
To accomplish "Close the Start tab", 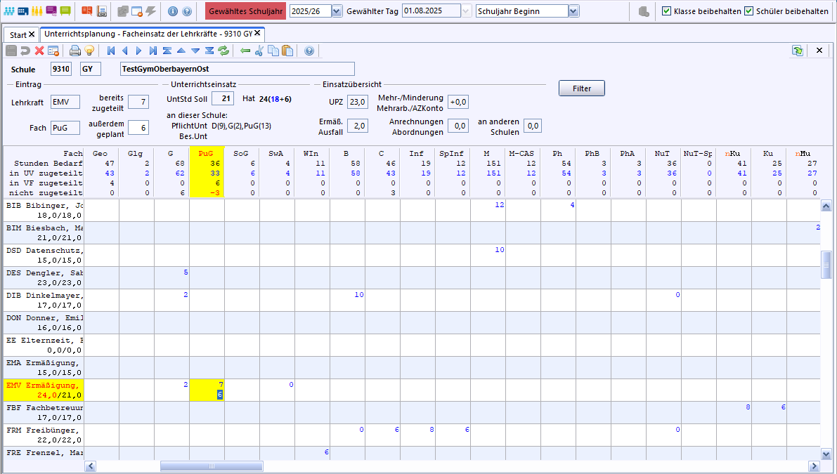I will click(32, 34).
